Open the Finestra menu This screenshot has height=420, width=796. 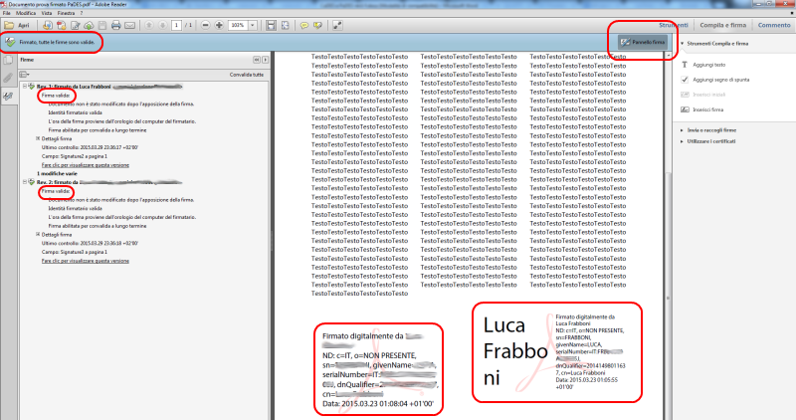(66, 13)
